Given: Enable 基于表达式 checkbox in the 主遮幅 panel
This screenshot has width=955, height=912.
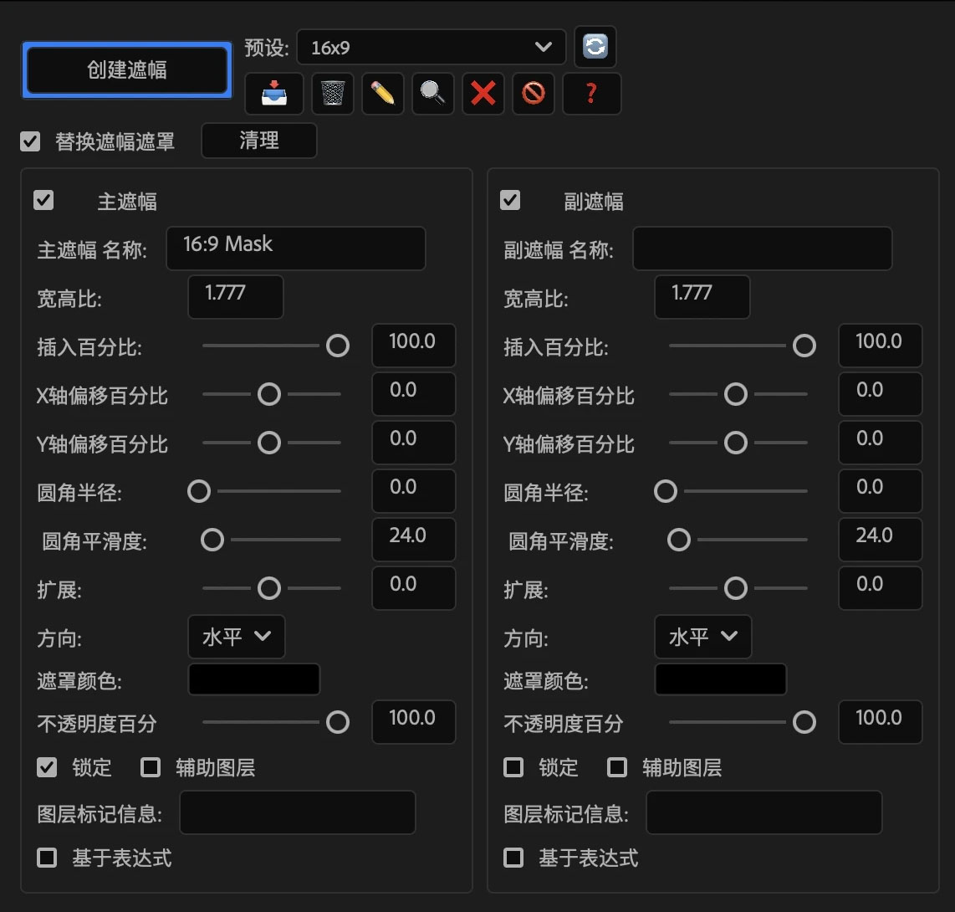Looking at the screenshot, I should (x=47, y=858).
